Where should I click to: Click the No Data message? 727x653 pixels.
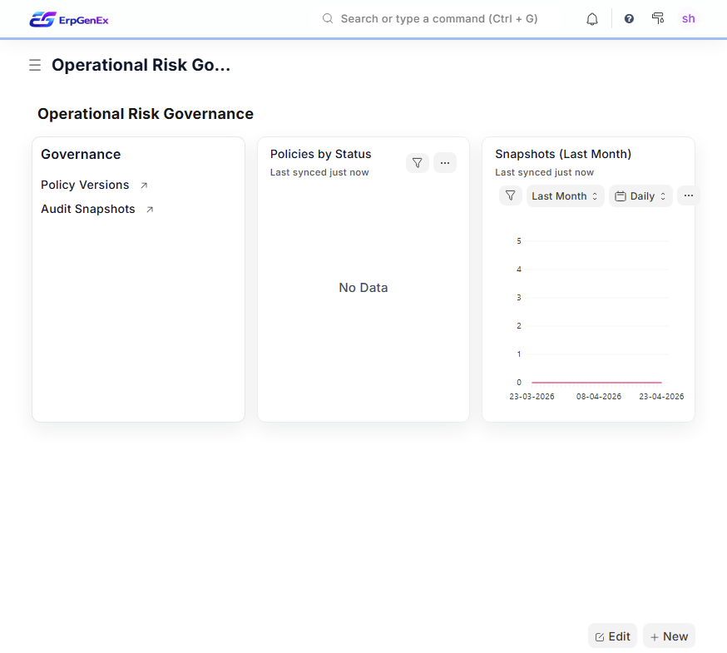point(363,288)
